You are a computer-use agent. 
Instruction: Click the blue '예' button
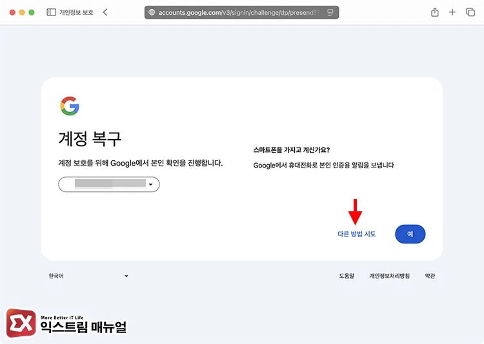tap(410, 234)
